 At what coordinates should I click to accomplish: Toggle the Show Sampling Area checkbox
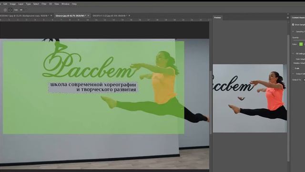tap(293, 24)
